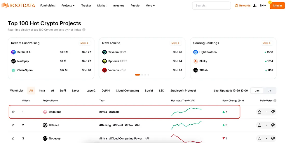Click the Rewards link

245,6
